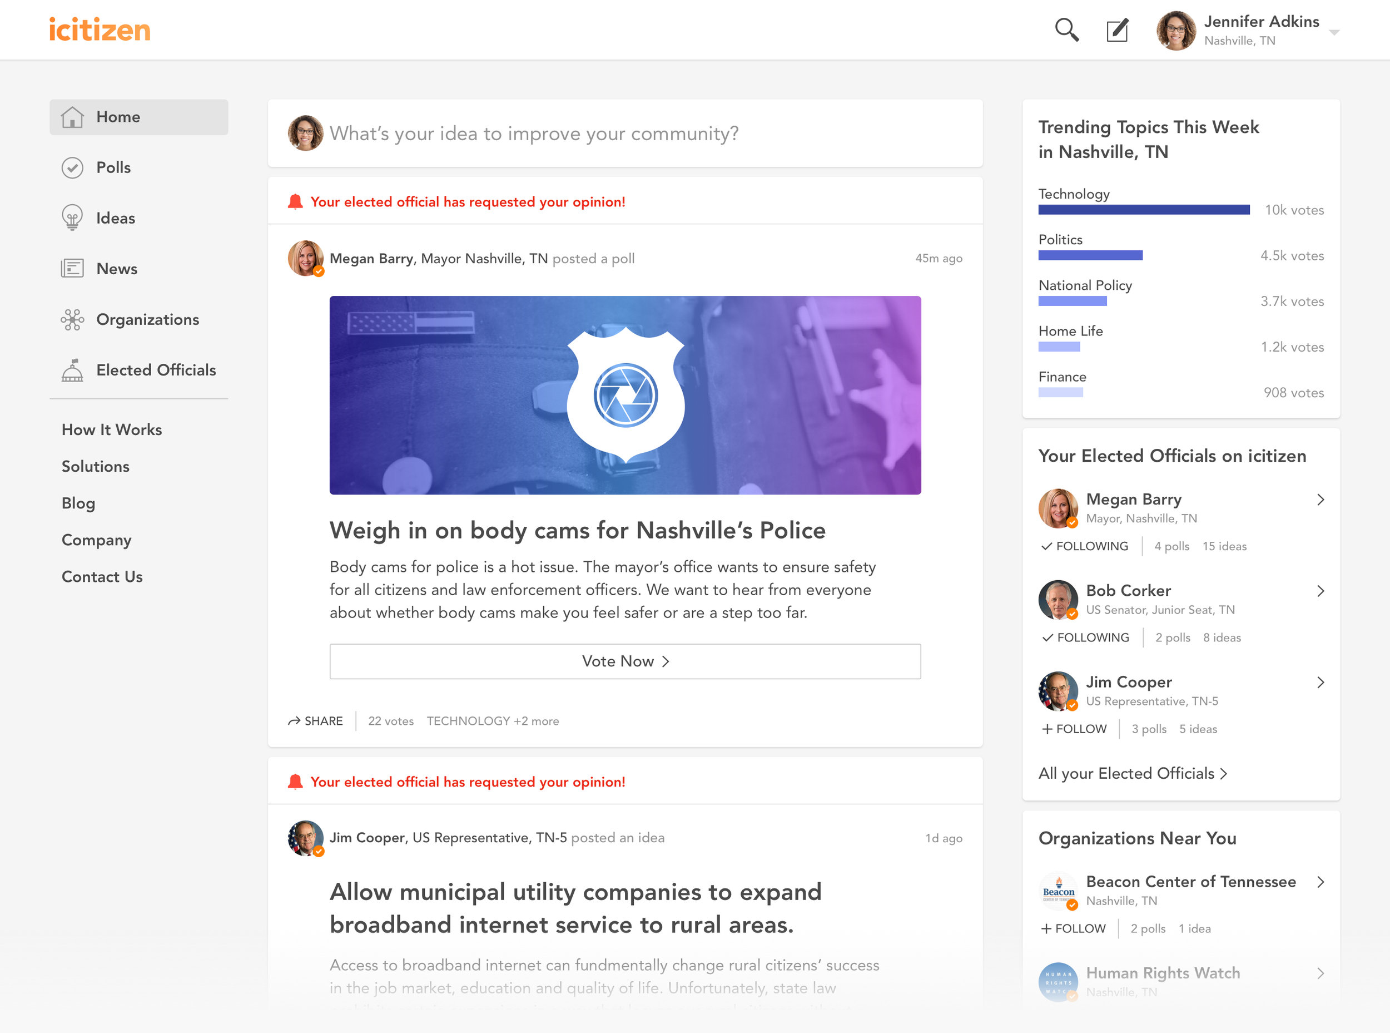Toggle FOLLOWING for Megan Barry
Image resolution: width=1390 pixels, height=1033 pixels.
(1084, 546)
